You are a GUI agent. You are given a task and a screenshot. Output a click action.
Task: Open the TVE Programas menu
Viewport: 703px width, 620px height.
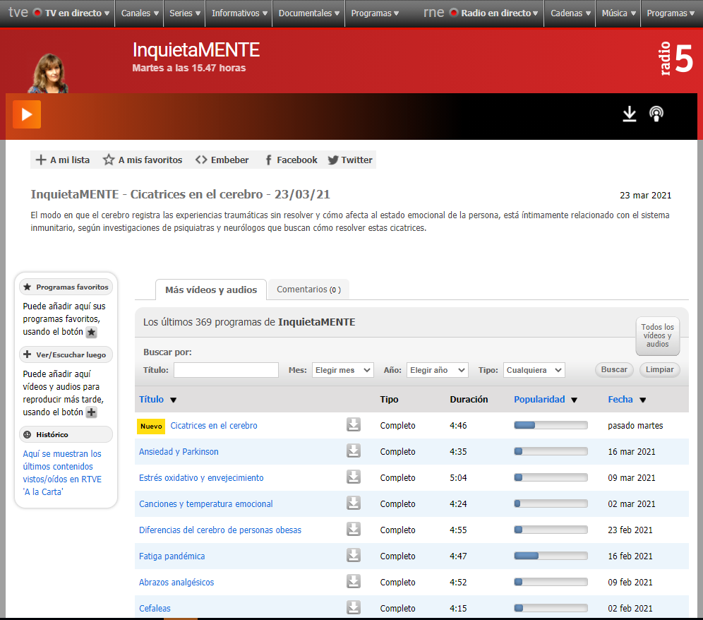[x=375, y=13]
